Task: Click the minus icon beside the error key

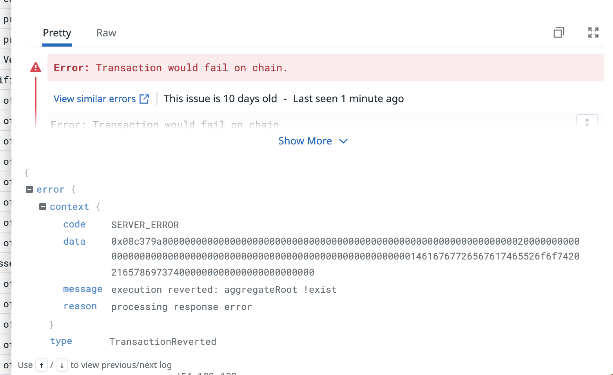Action: point(29,189)
